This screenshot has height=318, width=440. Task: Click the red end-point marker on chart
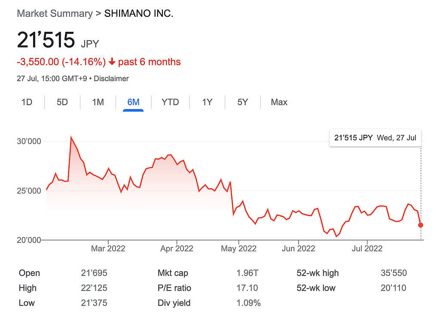421,225
